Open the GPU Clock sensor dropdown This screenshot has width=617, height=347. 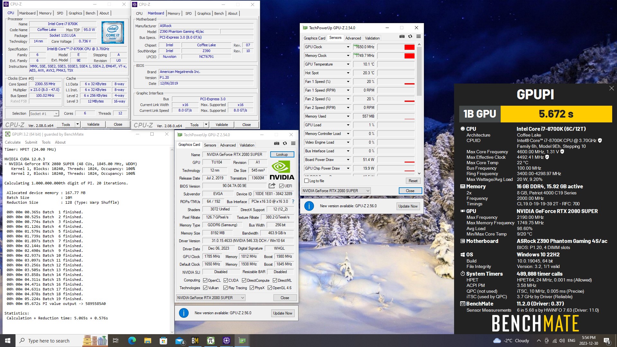[x=348, y=47]
